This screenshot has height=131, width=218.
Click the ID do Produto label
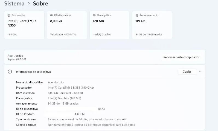click(x=25, y=114)
